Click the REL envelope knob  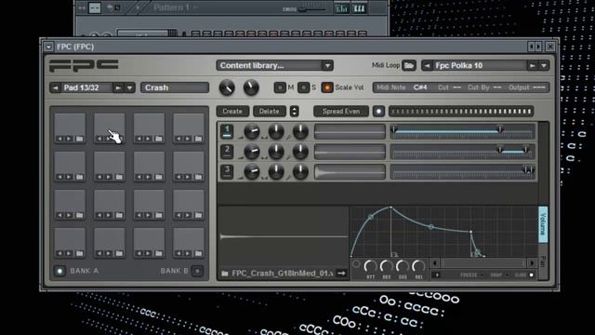418,266
